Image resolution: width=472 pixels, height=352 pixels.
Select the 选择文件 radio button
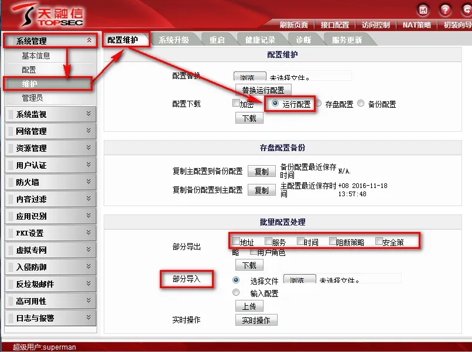point(236,280)
